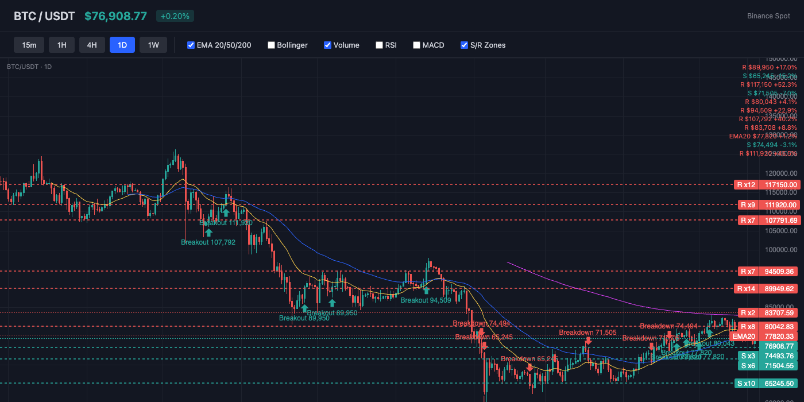
Task: Click the 'R $117,150 +52.3%' legend entry
Action: [x=768, y=84]
